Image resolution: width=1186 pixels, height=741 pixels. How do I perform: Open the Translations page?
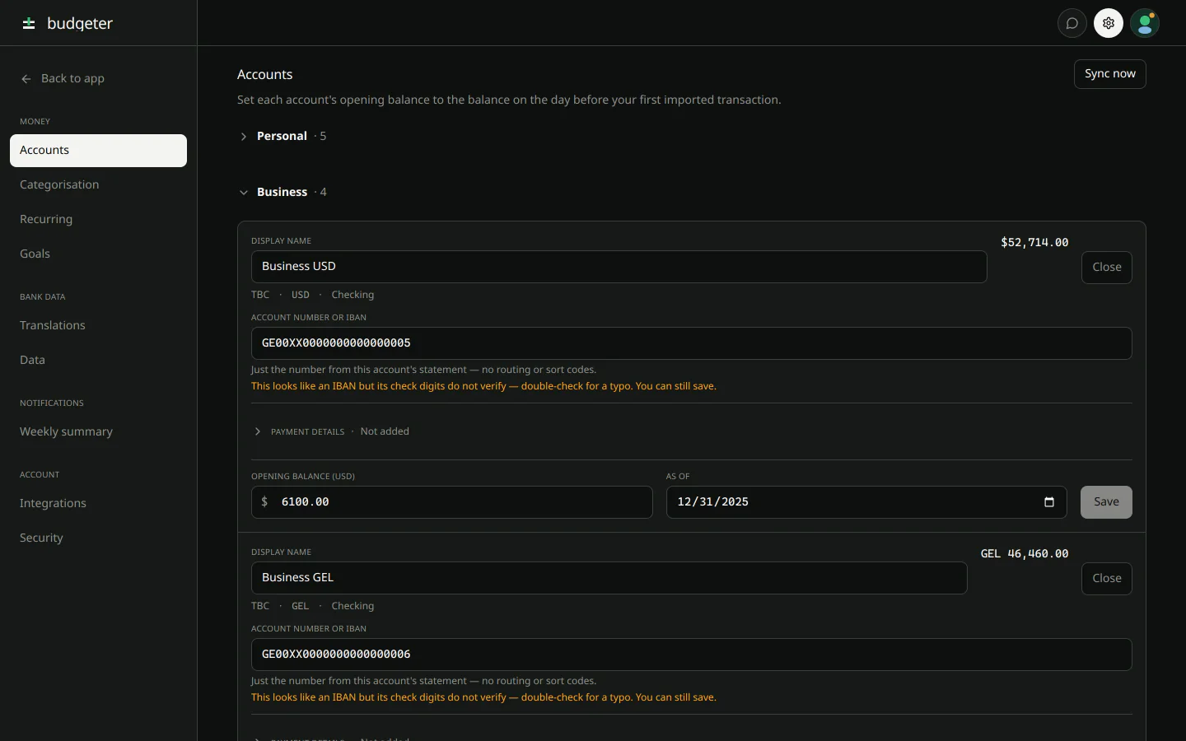pos(98,326)
